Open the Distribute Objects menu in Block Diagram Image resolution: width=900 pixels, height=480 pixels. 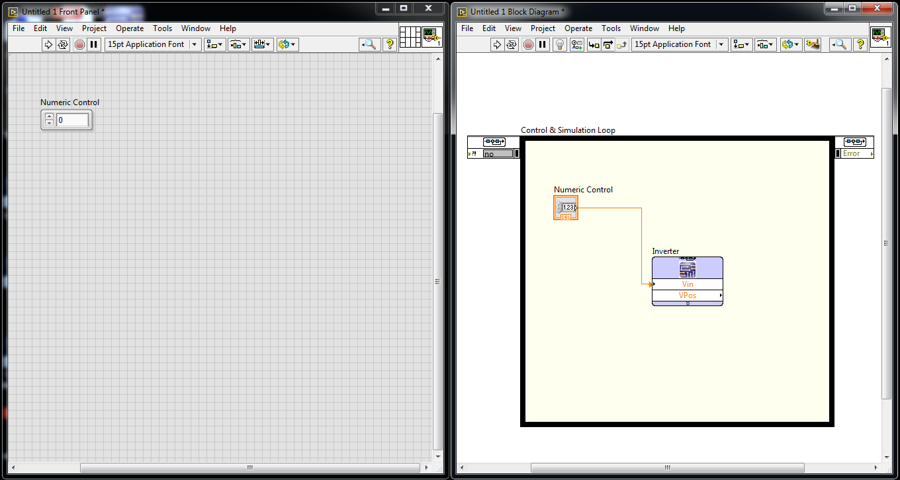(x=766, y=44)
